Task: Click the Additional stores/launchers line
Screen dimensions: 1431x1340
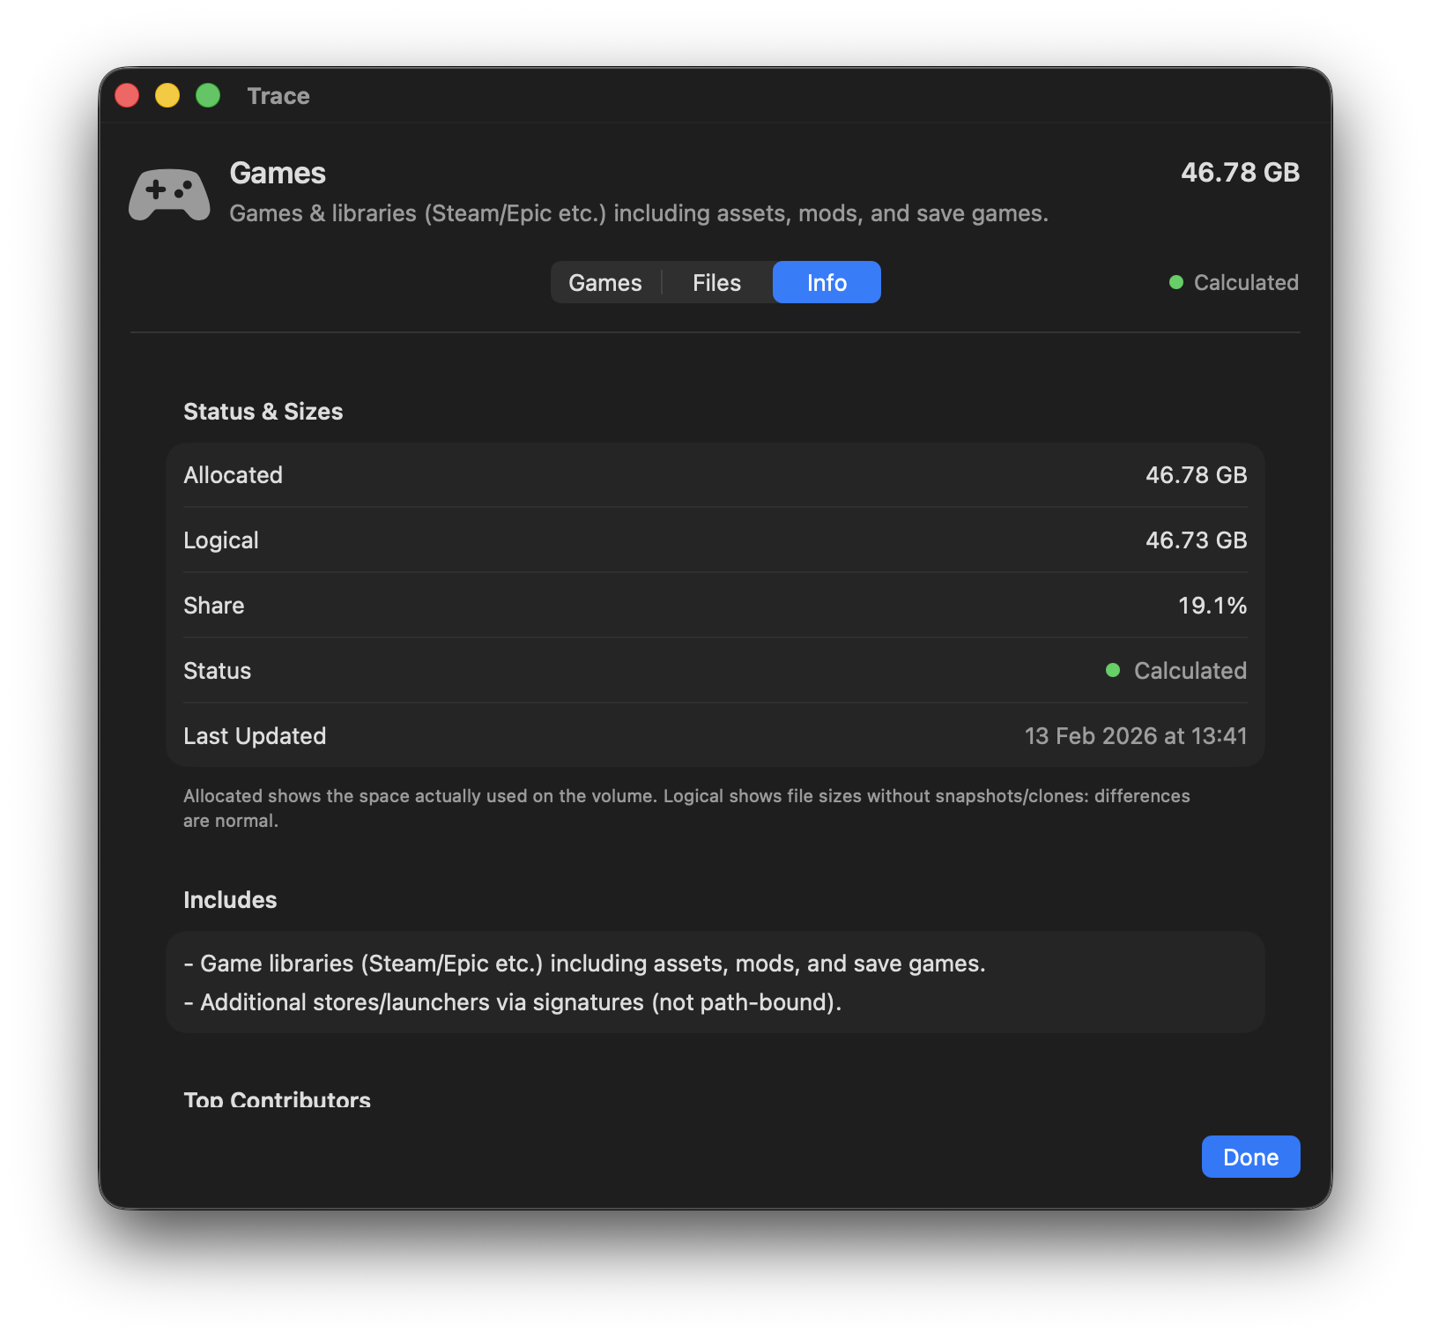Action: pyautogui.click(x=513, y=1002)
